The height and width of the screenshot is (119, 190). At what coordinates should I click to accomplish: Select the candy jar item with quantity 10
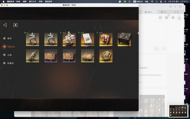tap(32, 39)
